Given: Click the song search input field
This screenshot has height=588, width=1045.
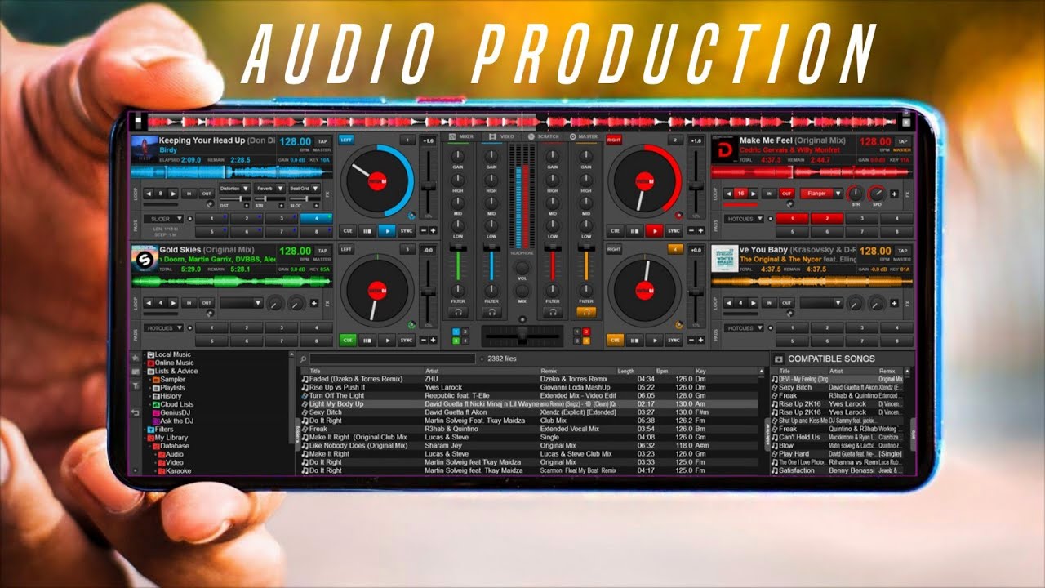Looking at the screenshot, I should pyautogui.click(x=393, y=359).
